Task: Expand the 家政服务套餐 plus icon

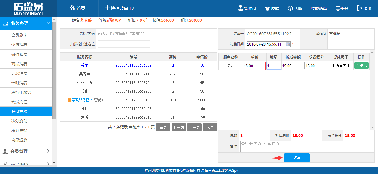Action: pos(69,100)
